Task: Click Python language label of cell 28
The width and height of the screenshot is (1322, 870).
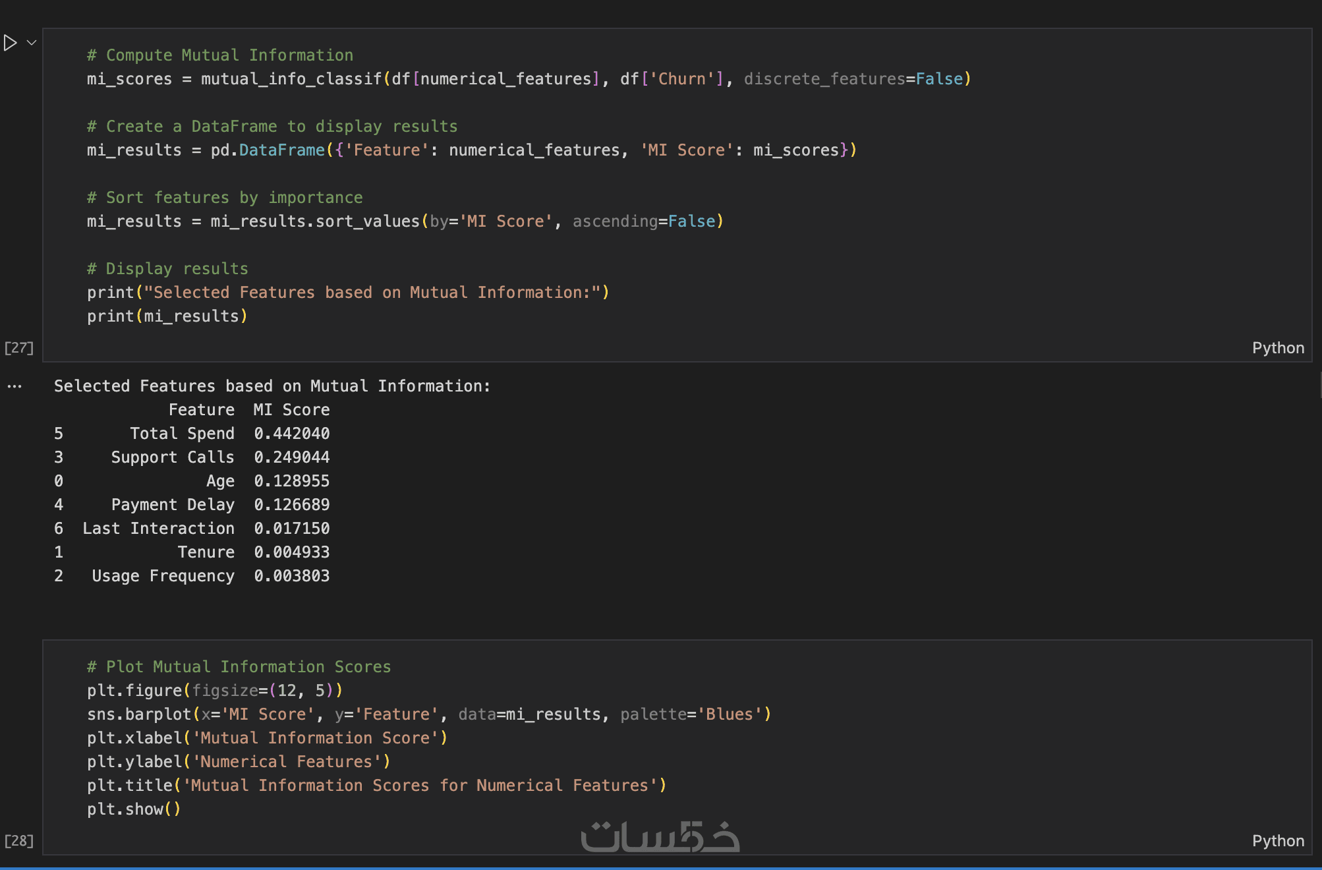Action: [1277, 841]
